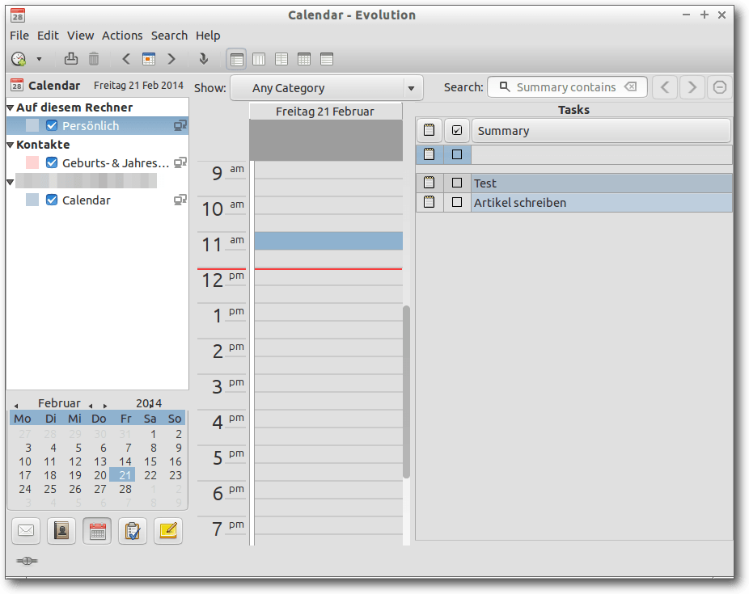This screenshot has width=749, height=594.
Task: Switch to Work Week view icon
Action: coord(259,59)
